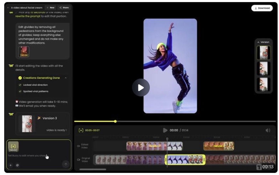Click the camera icon on the Original Video track

point(78,160)
